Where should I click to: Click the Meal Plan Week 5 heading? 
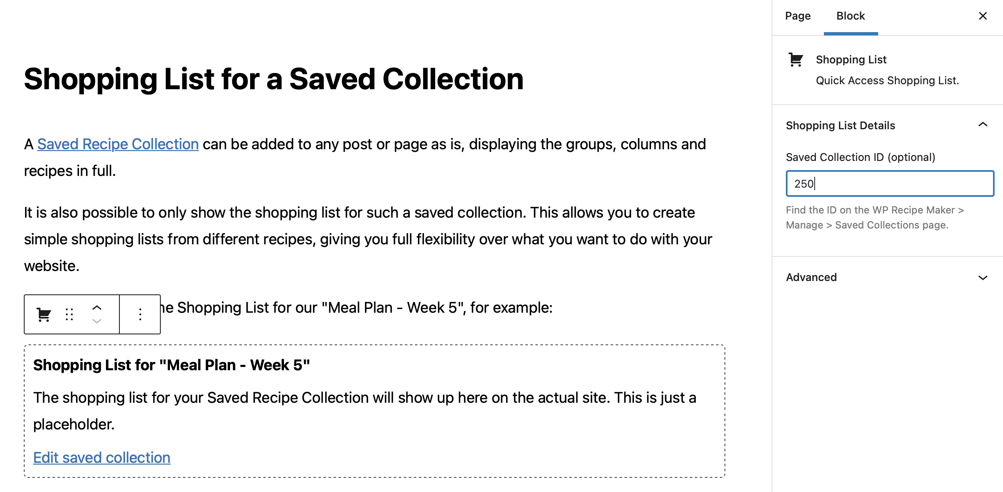pos(172,365)
